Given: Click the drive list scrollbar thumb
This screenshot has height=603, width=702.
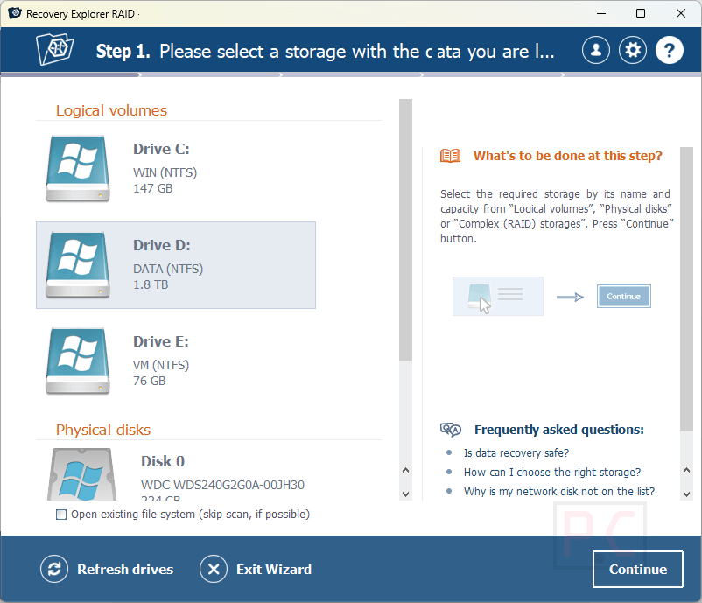Looking at the screenshot, I should (405, 230).
